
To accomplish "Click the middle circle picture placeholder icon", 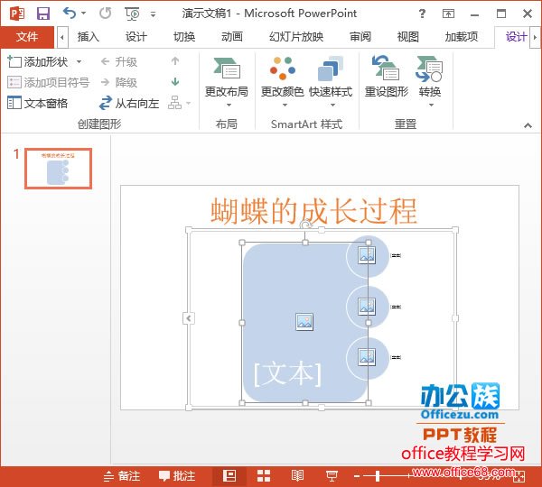I will (367, 306).
